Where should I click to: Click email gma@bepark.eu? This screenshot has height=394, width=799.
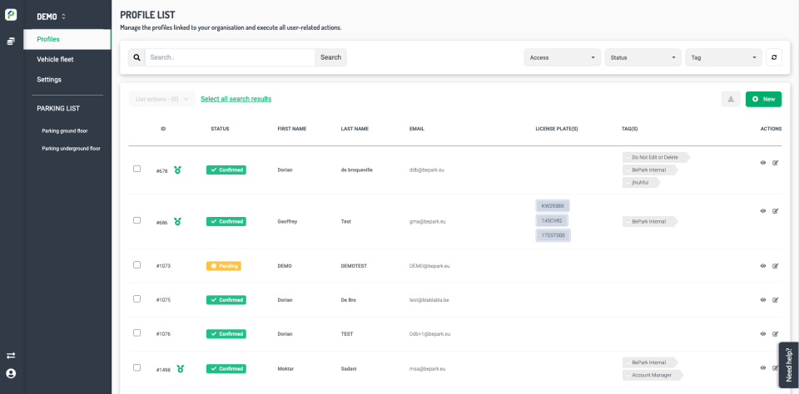428,221
